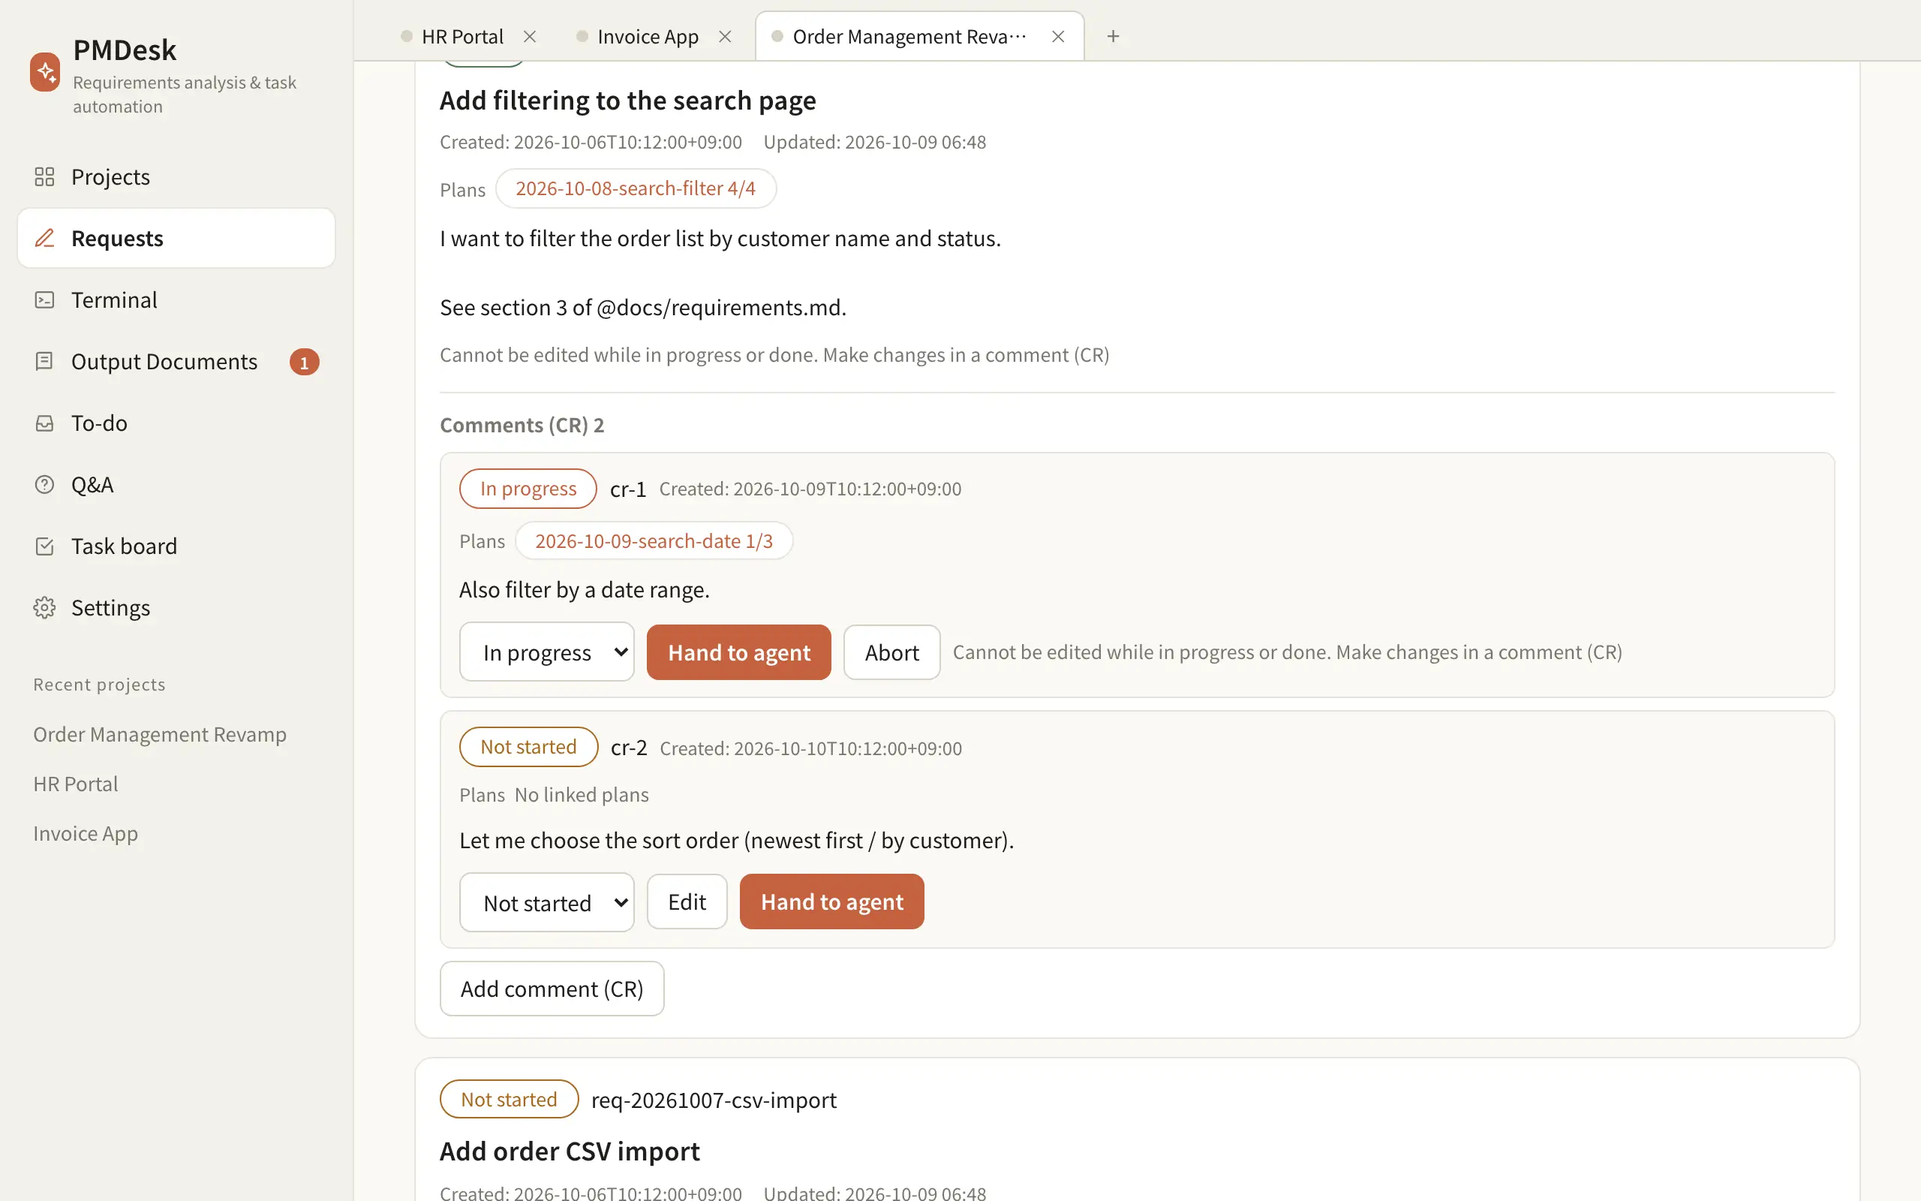Click the cr-2 Not started status badge
The height and width of the screenshot is (1201, 1921).
pyautogui.click(x=529, y=747)
